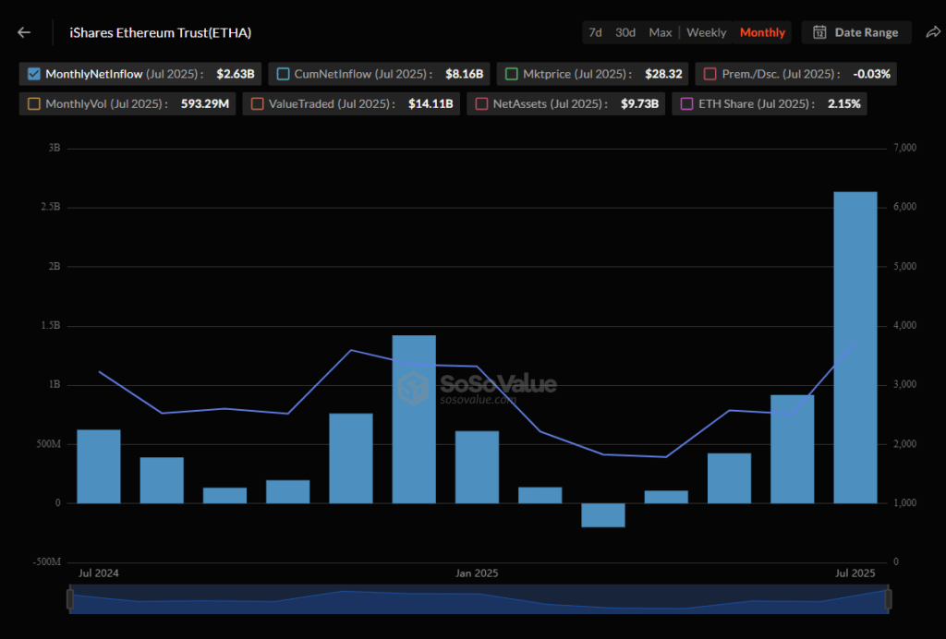
Task: Go back using the left arrow icon
Action: coord(24,32)
